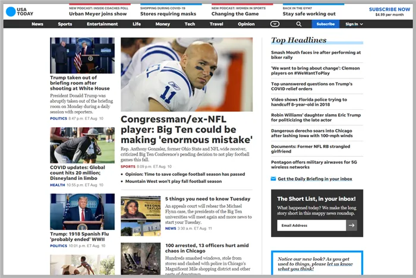
Task: Open the Trump briefing room photo thumbnail
Action: (x=82, y=55)
